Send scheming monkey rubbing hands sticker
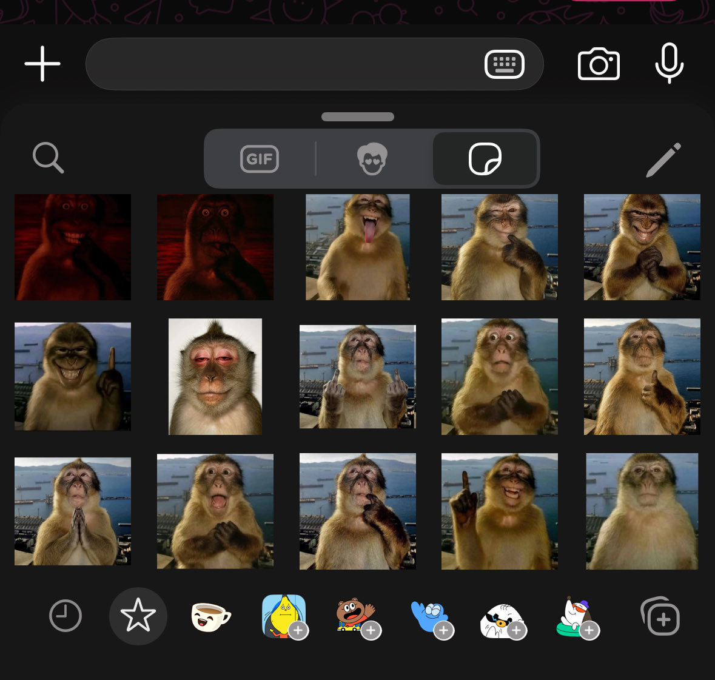This screenshot has height=680, width=715. 642,247
